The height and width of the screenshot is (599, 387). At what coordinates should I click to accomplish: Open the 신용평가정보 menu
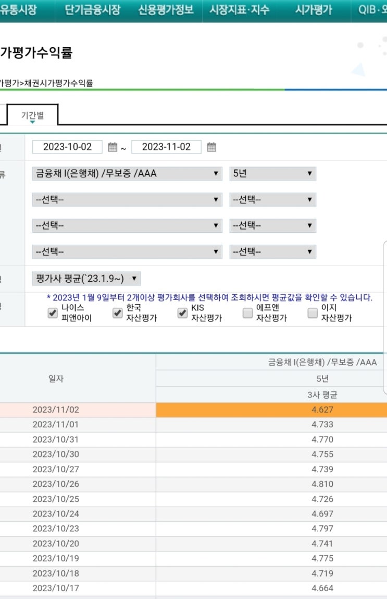(x=166, y=10)
